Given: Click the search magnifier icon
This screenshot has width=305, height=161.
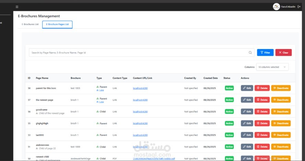Looking at the screenshot, I should (x=250, y=53).
